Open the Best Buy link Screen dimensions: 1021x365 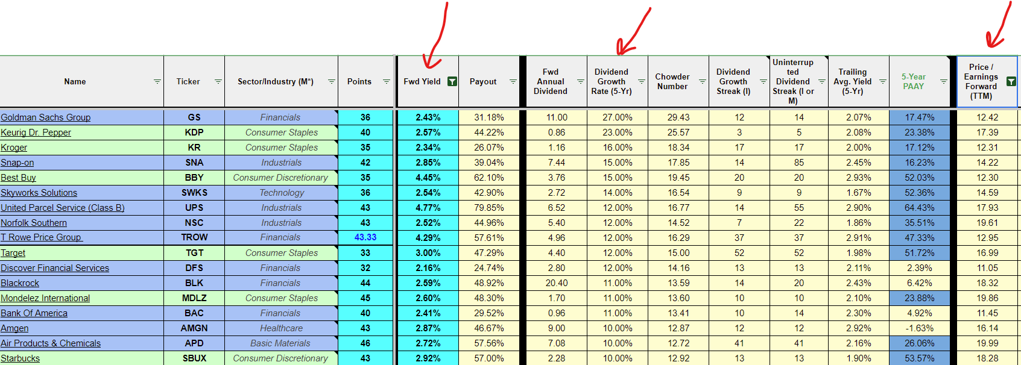[x=18, y=178]
